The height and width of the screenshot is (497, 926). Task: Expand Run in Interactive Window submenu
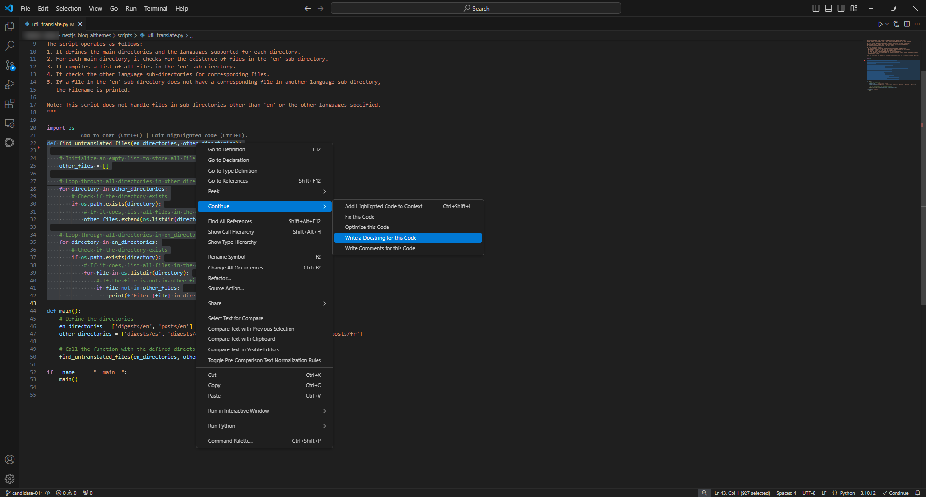(x=264, y=411)
